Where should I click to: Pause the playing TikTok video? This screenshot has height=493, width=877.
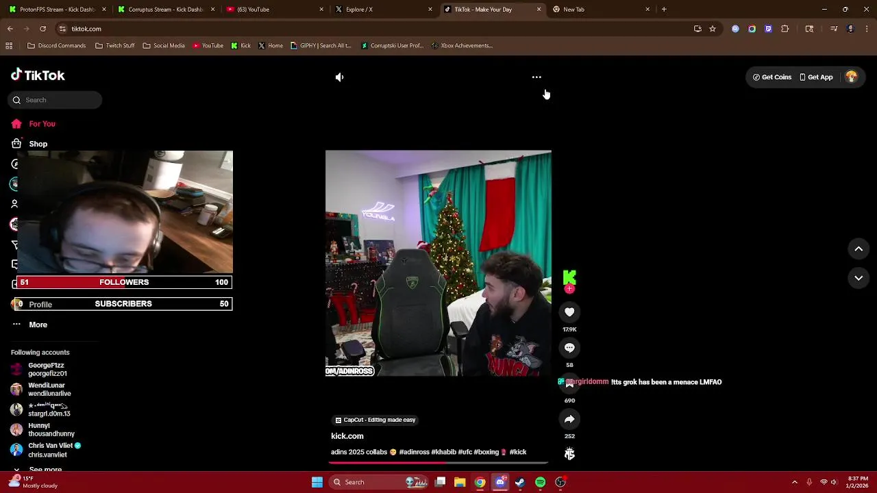pos(438,264)
